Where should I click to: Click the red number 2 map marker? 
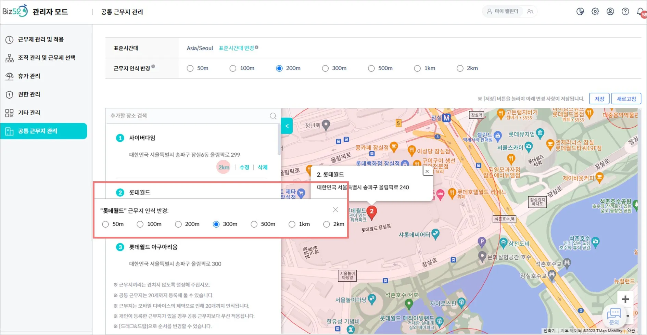tap(372, 212)
